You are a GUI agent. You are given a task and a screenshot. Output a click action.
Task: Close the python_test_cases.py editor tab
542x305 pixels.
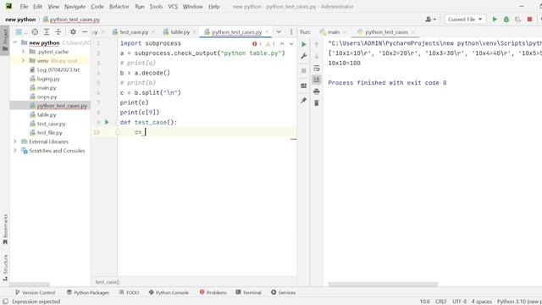(267, 32)
